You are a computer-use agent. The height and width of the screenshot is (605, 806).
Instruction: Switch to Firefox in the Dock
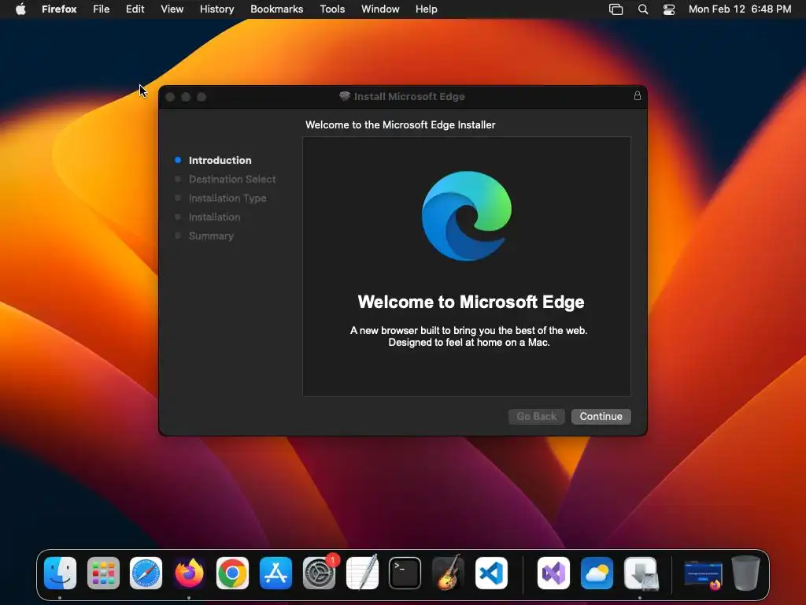click(189, 573)
